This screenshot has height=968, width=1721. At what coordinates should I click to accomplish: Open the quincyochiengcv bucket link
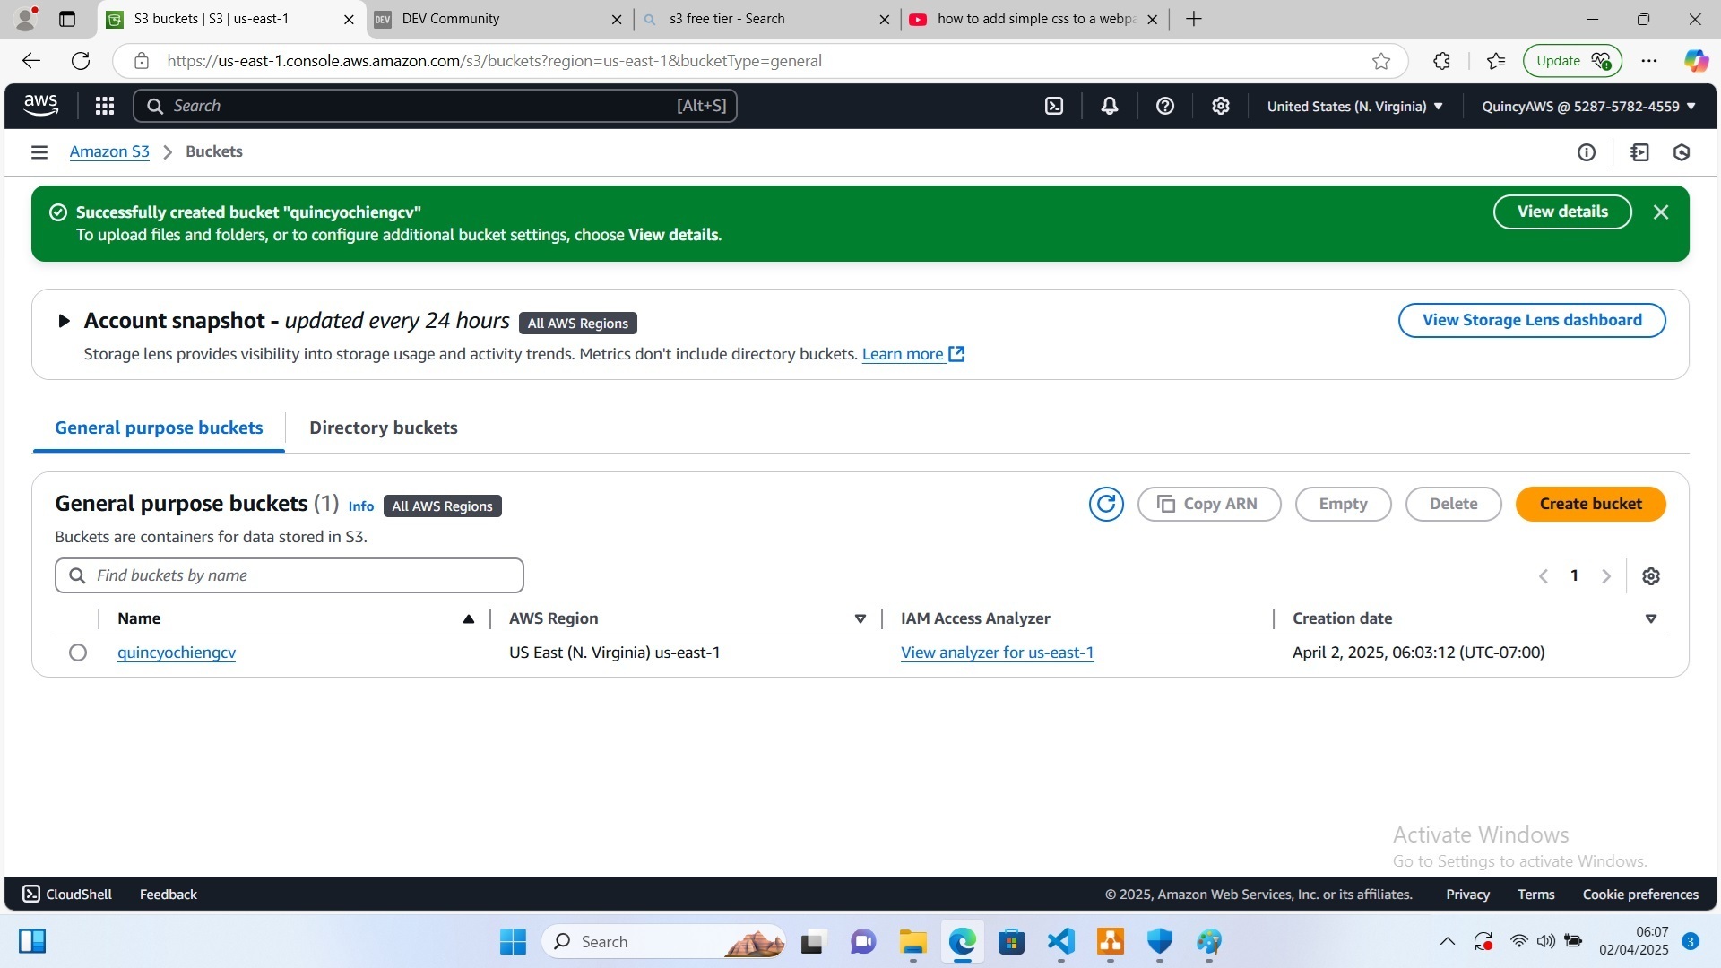(177, 653)
